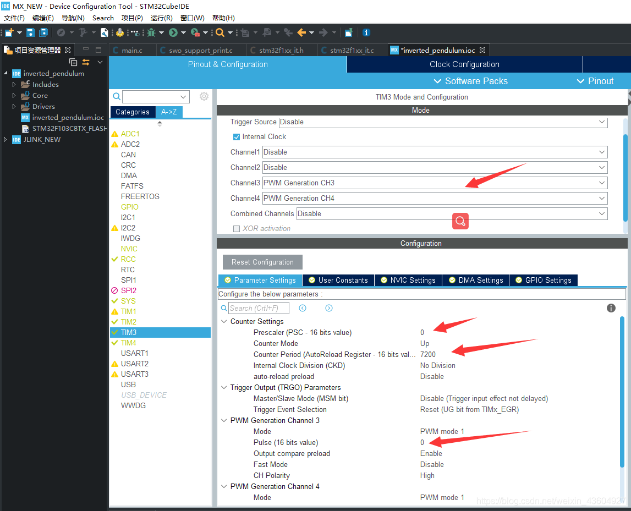This screenshot has height=511, width=631.
Task: Click the Generate Code gear icon
Action: click(x=120, y=32)
